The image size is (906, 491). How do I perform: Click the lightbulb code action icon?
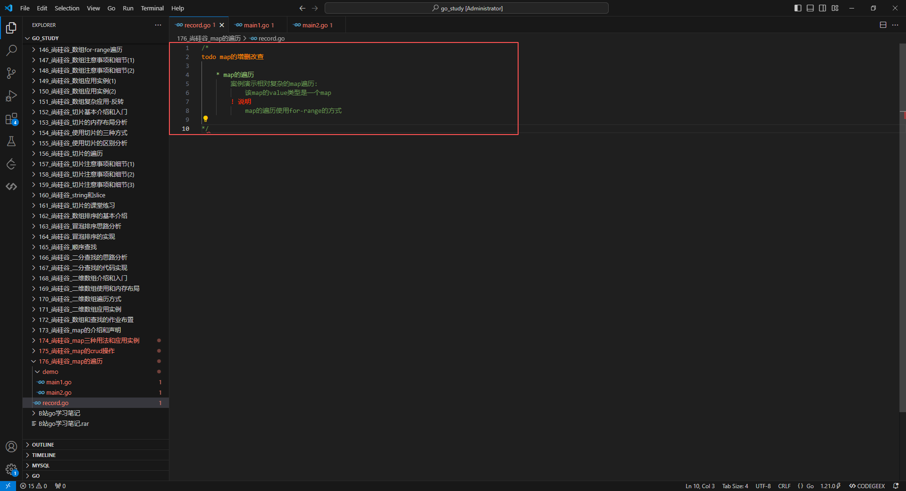coord(205,119)
